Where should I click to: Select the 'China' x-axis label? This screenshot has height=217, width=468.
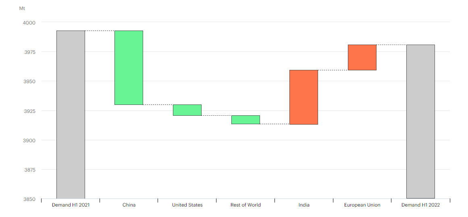(x=129, y=205)
